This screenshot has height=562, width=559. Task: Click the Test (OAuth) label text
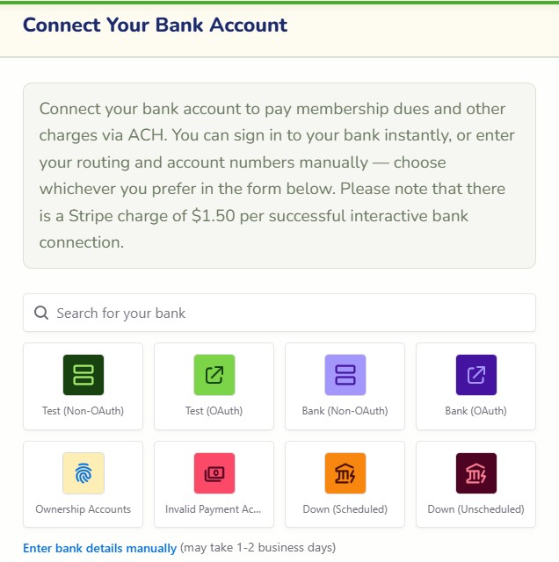coord(214,411)
